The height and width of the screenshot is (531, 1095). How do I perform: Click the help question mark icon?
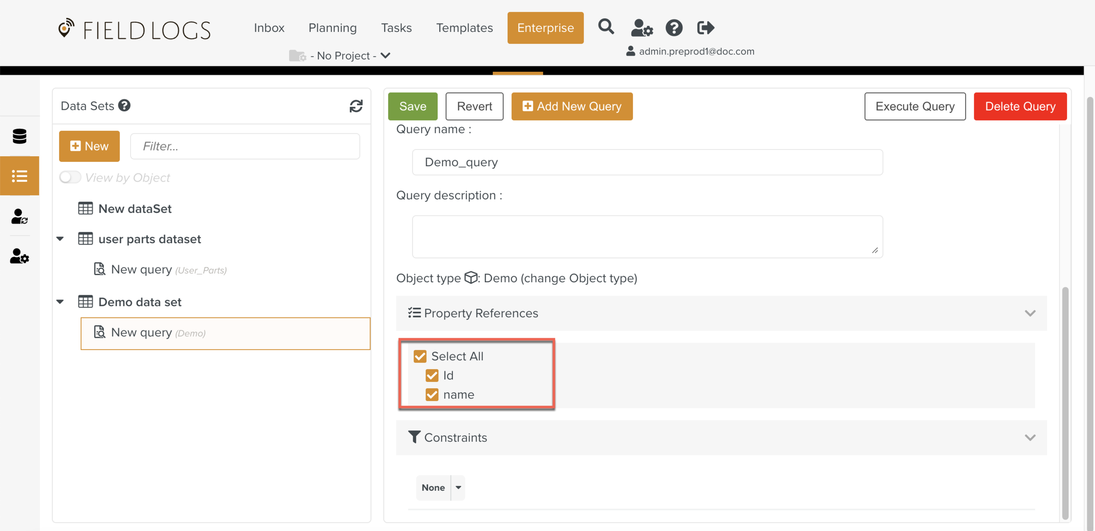point(674,28)
